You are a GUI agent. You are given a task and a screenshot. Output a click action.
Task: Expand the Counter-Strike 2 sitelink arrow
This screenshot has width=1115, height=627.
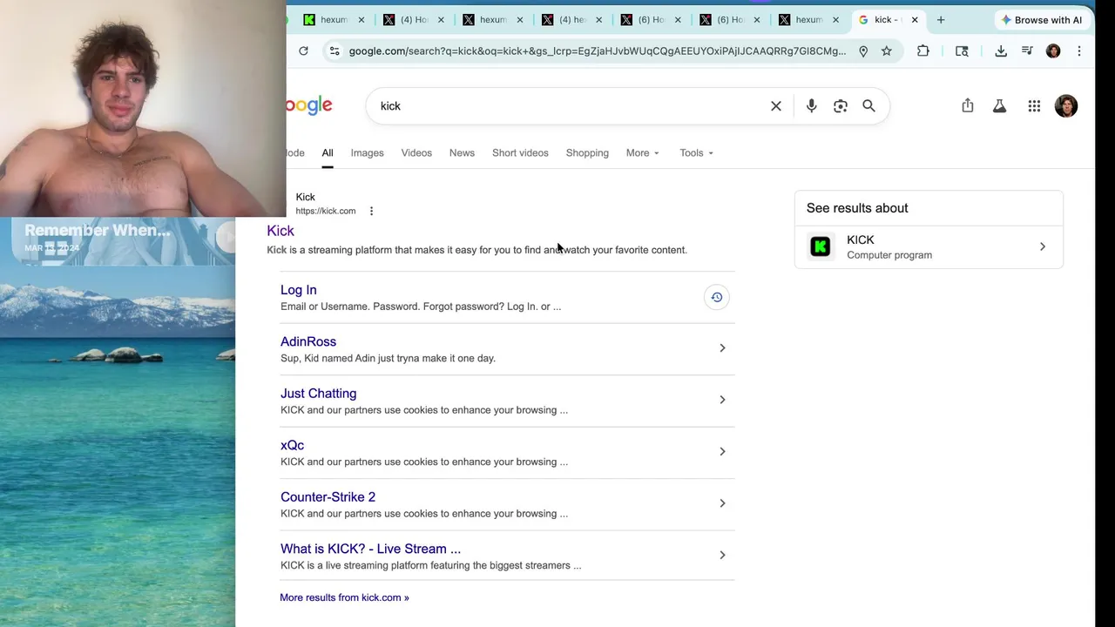722,503
